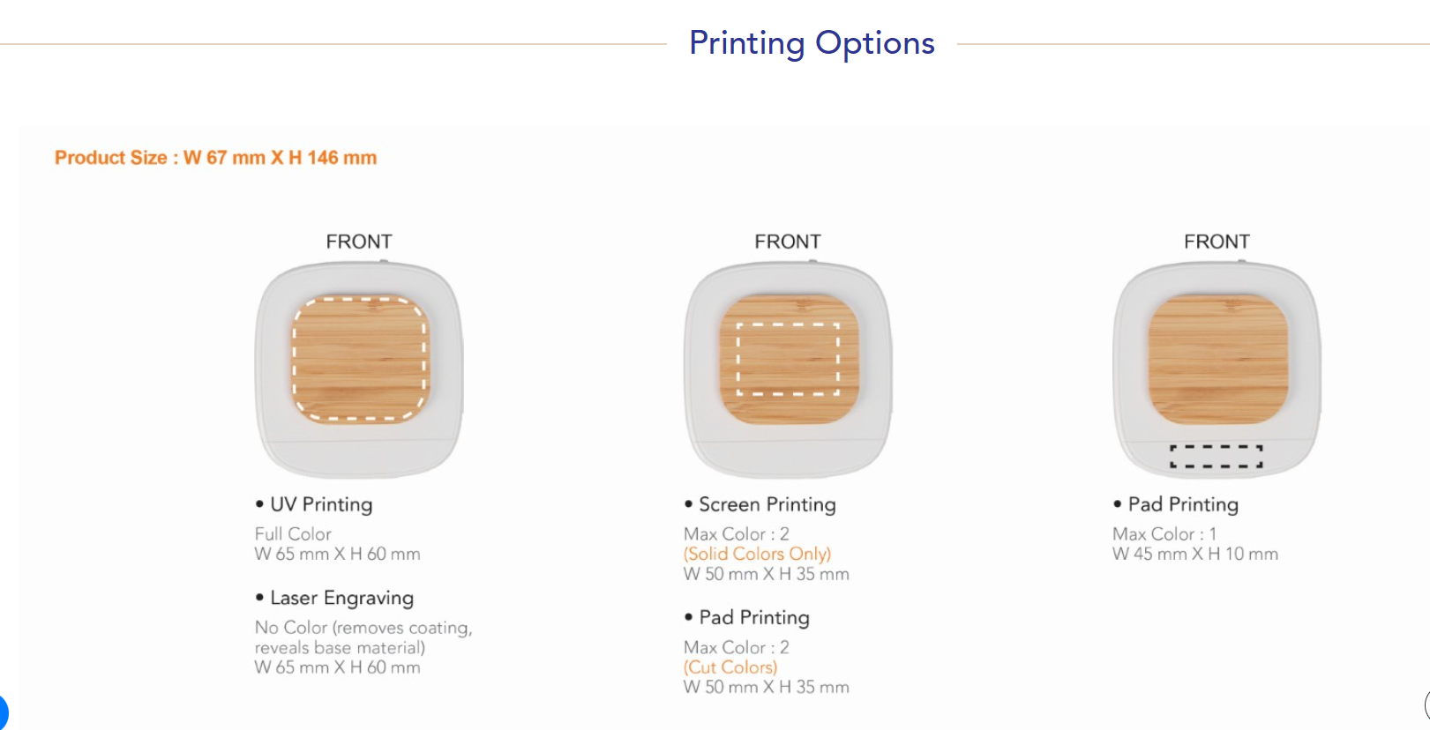Click the blue circular button at screen edge
The width and height of the screenshot is (1430, 730).
tap(3, 712)
